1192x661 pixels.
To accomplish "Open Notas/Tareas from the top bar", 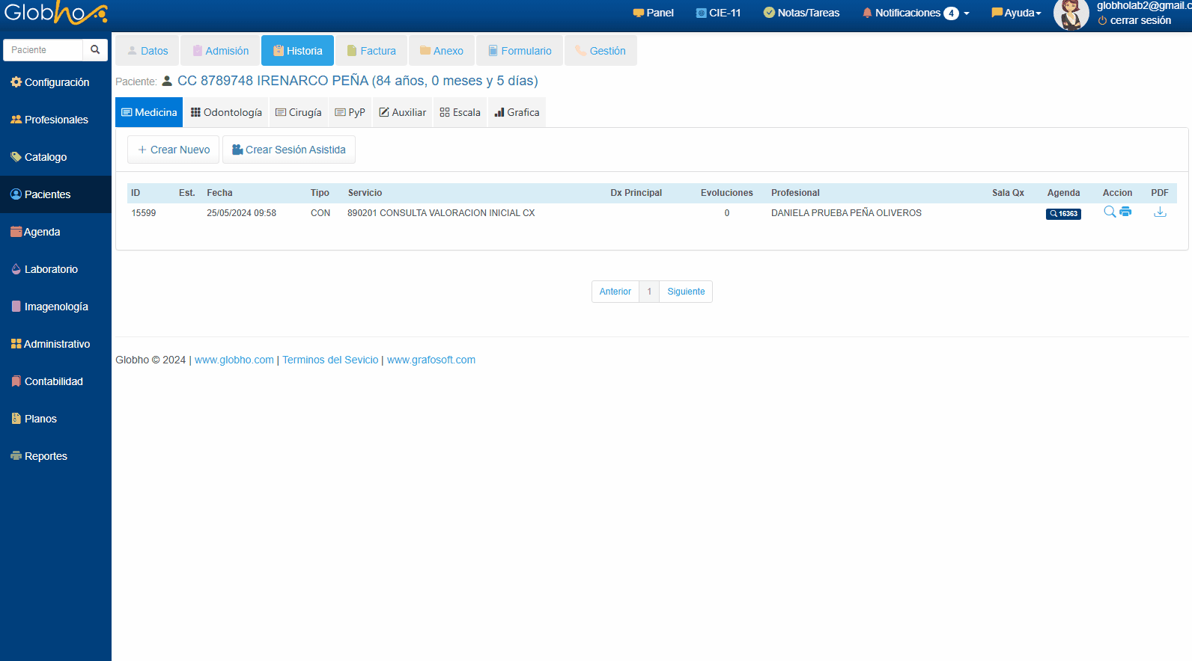I will [x=801, y=13].
